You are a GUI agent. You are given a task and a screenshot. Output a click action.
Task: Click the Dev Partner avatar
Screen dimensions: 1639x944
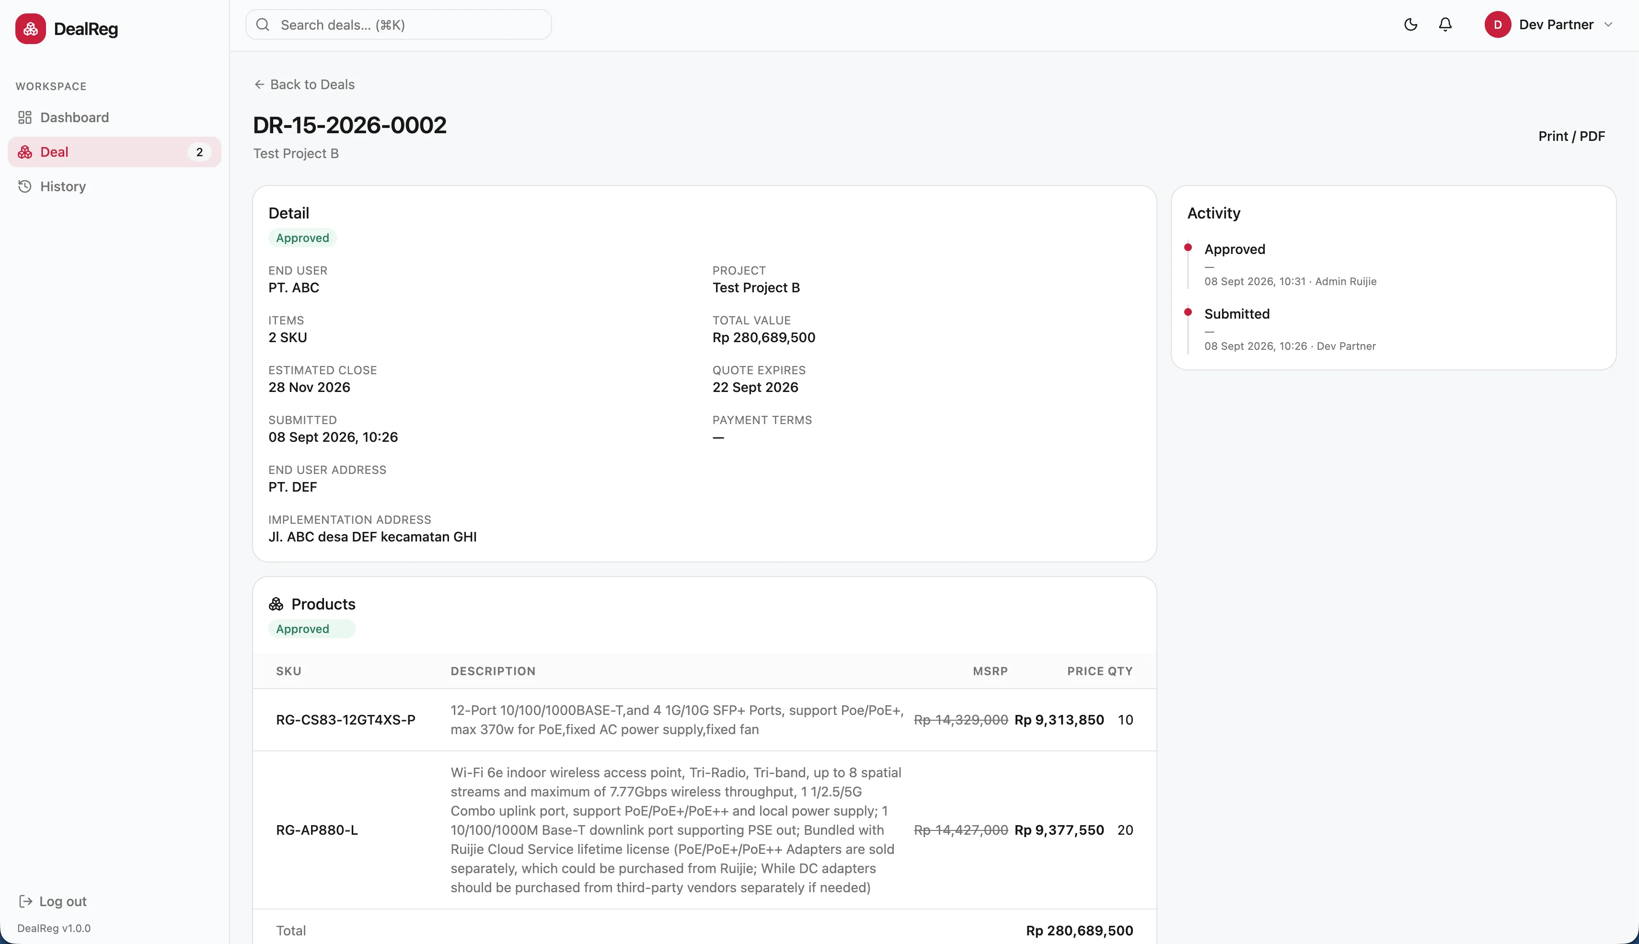tap(1498, 24)
